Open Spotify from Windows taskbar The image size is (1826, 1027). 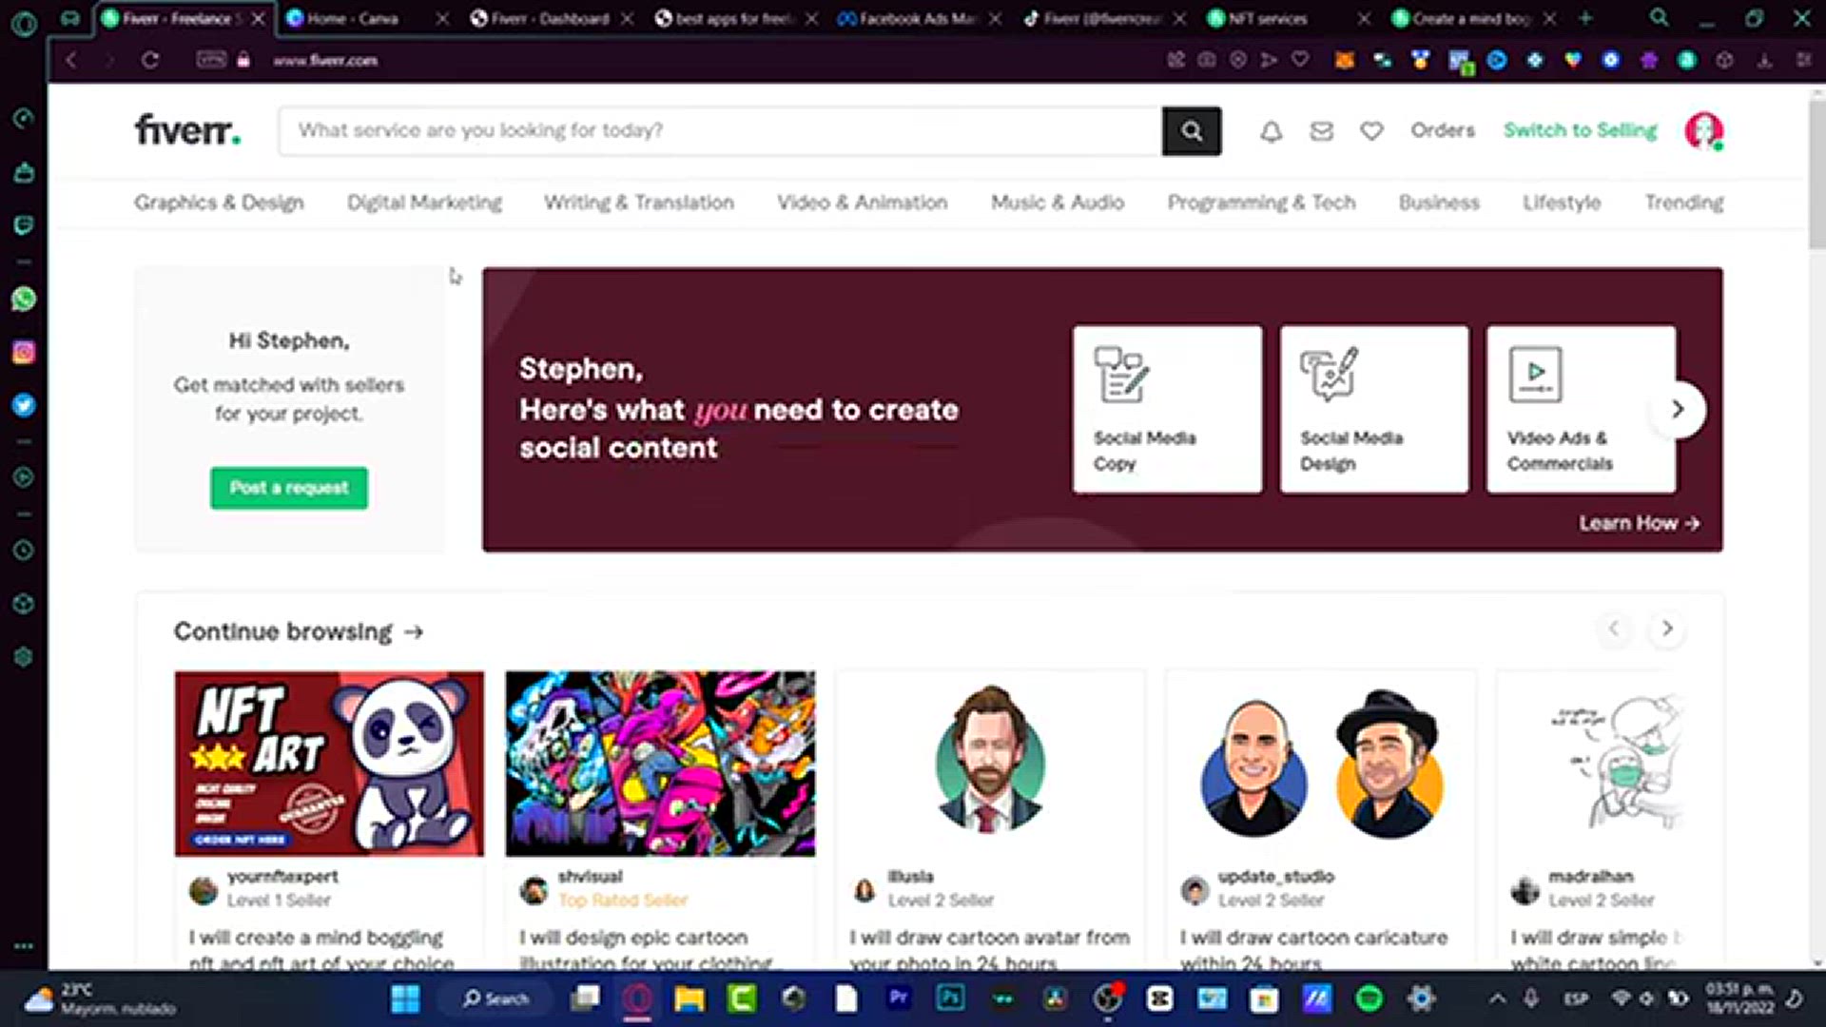pos(1369,998)
